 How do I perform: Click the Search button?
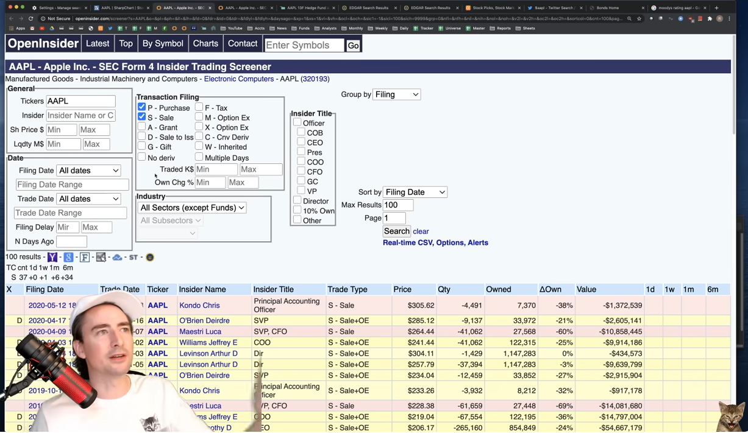396,231
